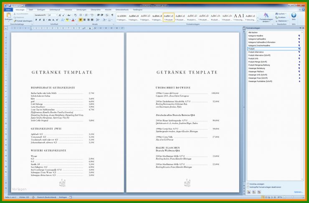Decrease the font size
This screenshot has height=203, width=309.
click(63, 15)
